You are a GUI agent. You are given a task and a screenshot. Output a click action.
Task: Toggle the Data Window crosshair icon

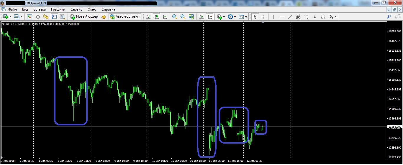point(38,17)
